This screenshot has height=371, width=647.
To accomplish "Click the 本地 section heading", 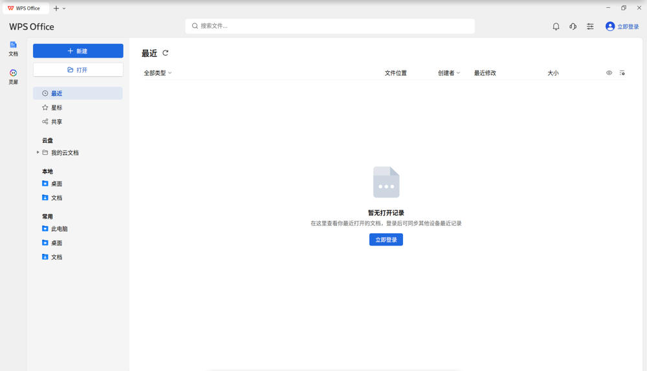I will pos(47,172).
